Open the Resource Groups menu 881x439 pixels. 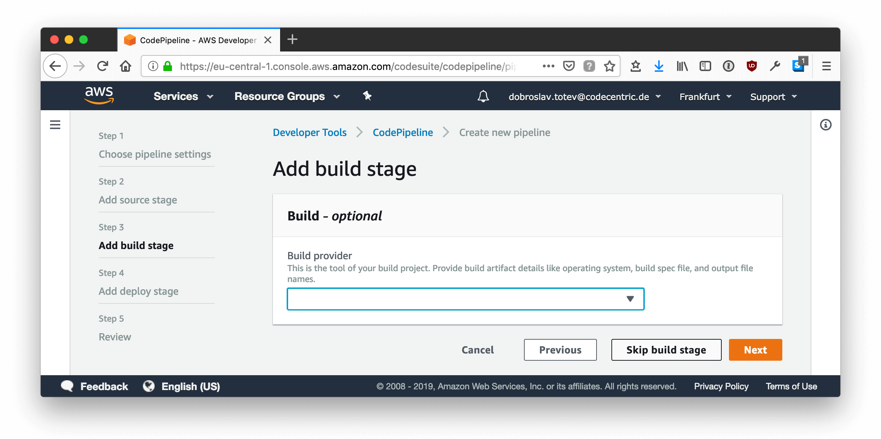click(x=287, y=96)
